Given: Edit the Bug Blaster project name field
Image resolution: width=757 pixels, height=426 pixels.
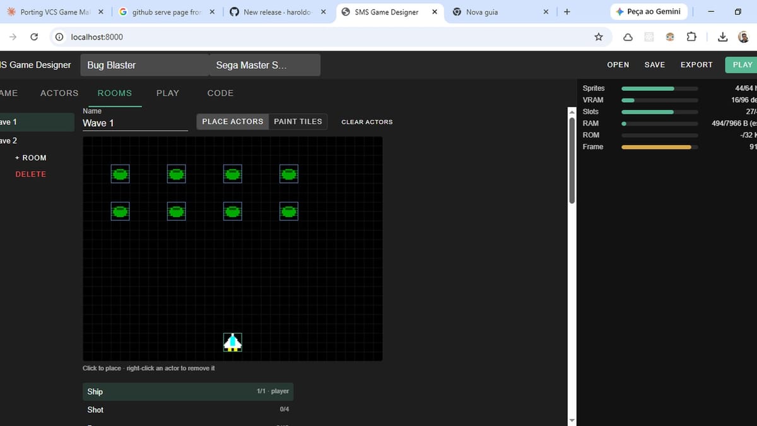Looking at the screenshot, I should [145, 65].
